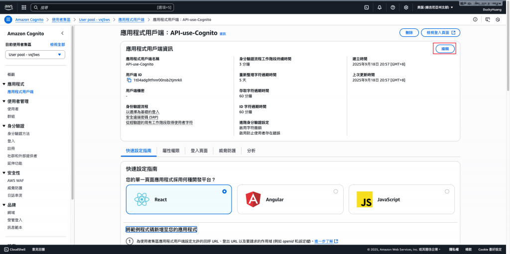Toggle the blue hamburger navigation menu
The image size is (510, 254).
coord(8,19)
